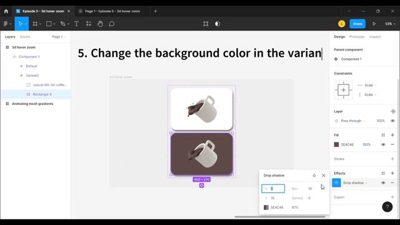This screenshot has width=400, height=225.
Task: Close the Drop shadow popup
Action: [x=324, y=176]
